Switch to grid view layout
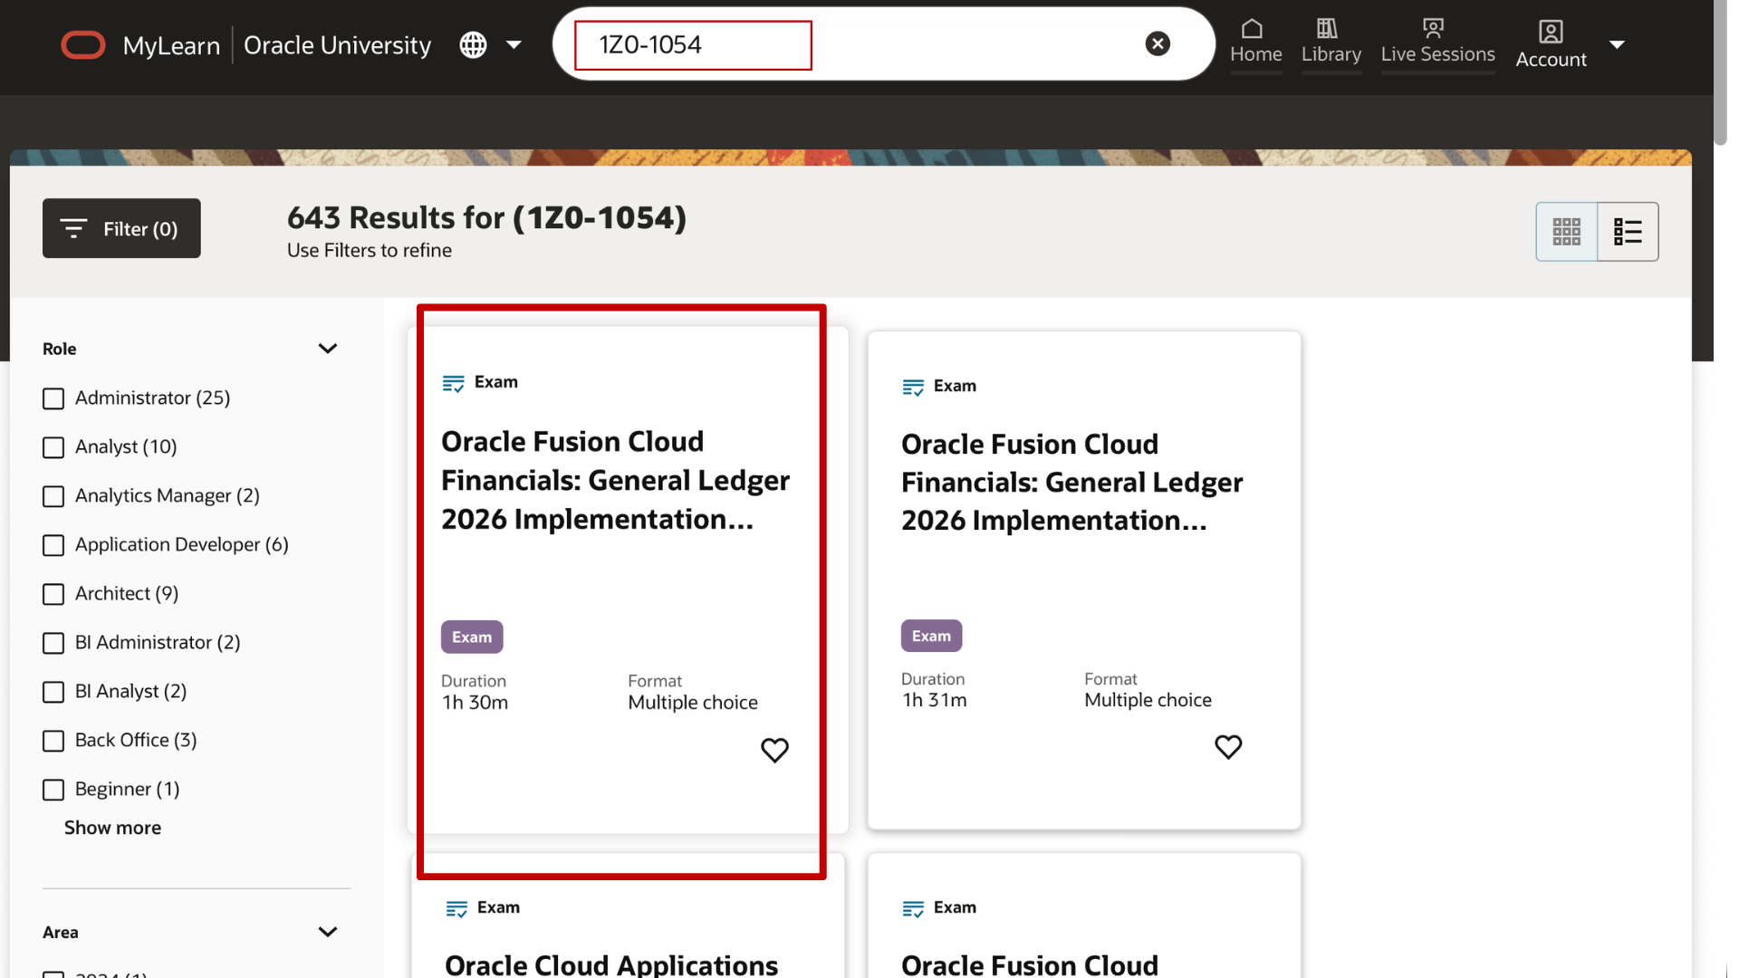The height and width of the screenshot is (978, 1739). 1566,232
